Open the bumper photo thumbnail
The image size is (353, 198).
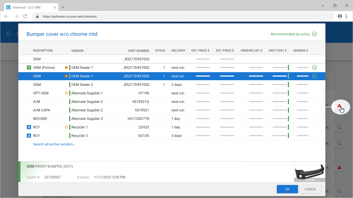[x=310, y=172]
